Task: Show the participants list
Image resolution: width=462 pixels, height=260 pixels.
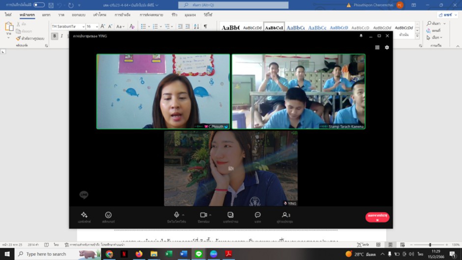Action: (285, 215)
